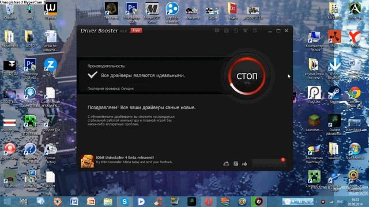Select The Forest desktop shortcut
Viewport: 369px width, 207px height.
pyautogui.click(x=111, y=10)
